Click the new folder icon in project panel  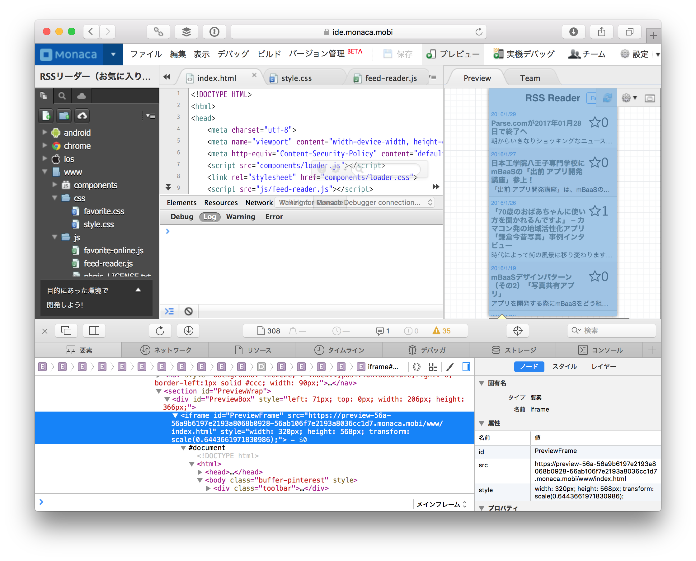coord(64,116)
